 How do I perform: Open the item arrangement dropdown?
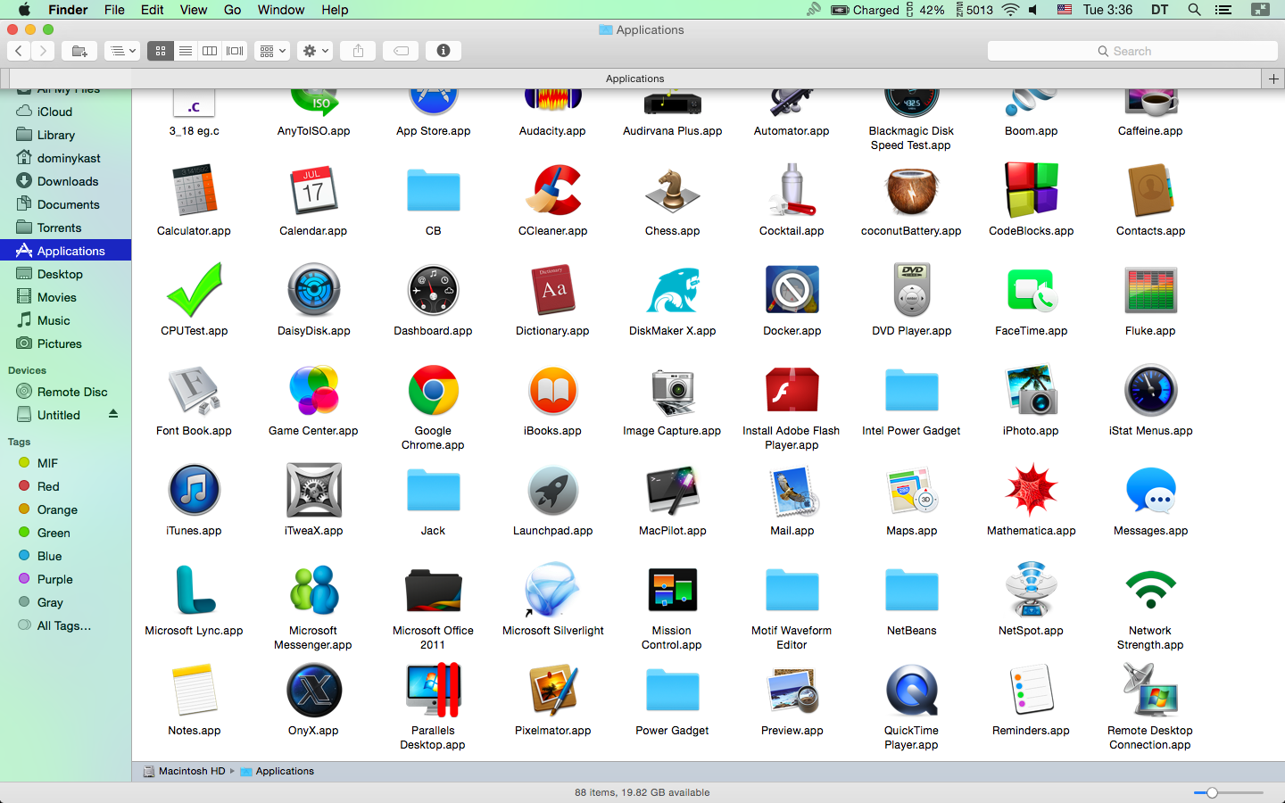(272, 51)
